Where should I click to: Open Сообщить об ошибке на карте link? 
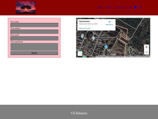coord(141,57)
